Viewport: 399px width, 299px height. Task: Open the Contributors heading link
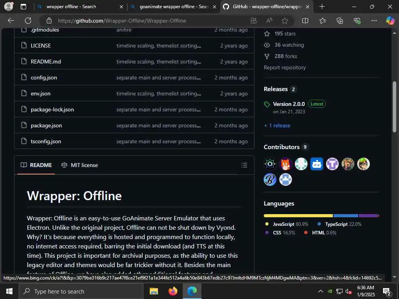click(286, 147)
